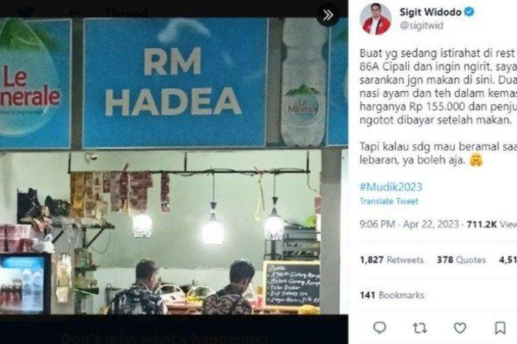Viewport: 517px width, 344px height.
Task: Open the #Mudik2023 hashtag
Action: pos(391,187)
